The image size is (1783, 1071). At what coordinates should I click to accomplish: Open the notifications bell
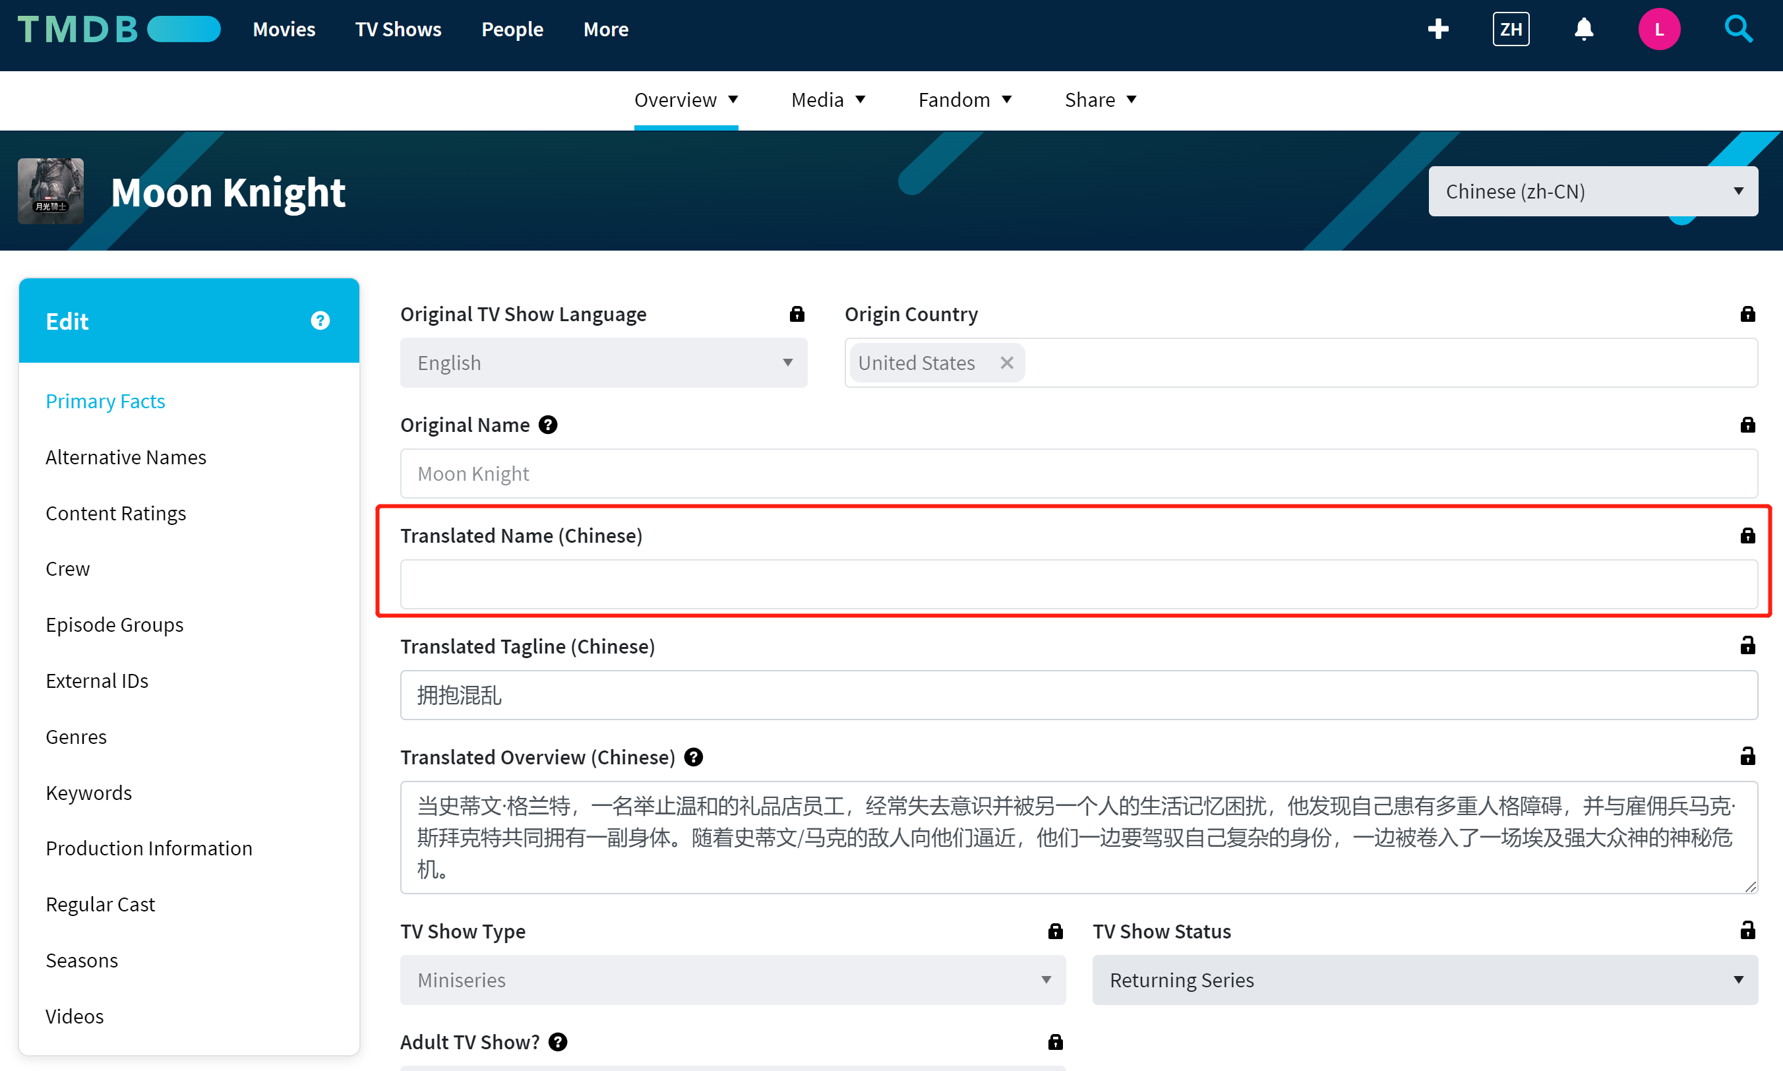[1584, 30]
